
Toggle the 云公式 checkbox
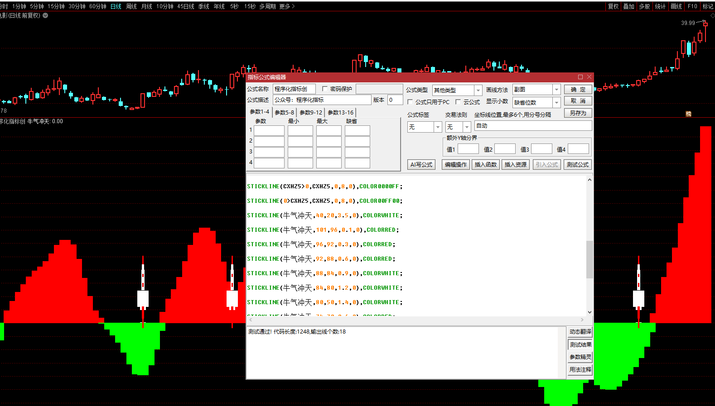(458, 102)
